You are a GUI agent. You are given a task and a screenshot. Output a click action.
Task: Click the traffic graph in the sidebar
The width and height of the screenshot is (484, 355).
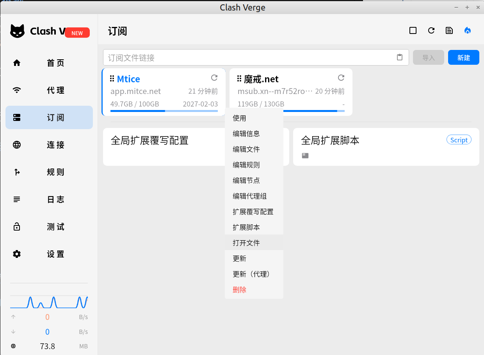49,302
